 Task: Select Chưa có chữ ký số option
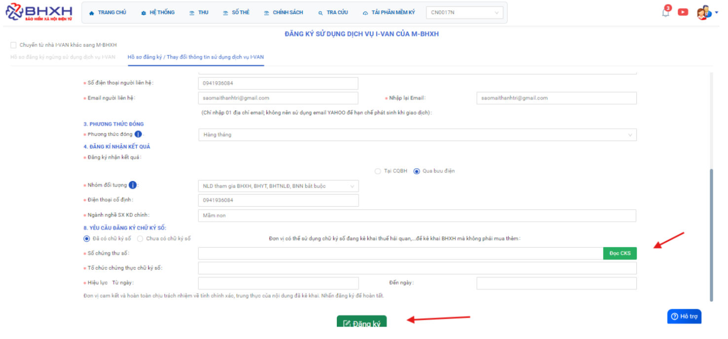[x=140, y=239]
